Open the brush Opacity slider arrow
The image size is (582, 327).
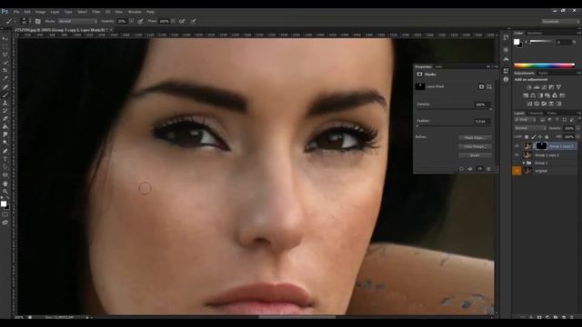pos(131,22)
